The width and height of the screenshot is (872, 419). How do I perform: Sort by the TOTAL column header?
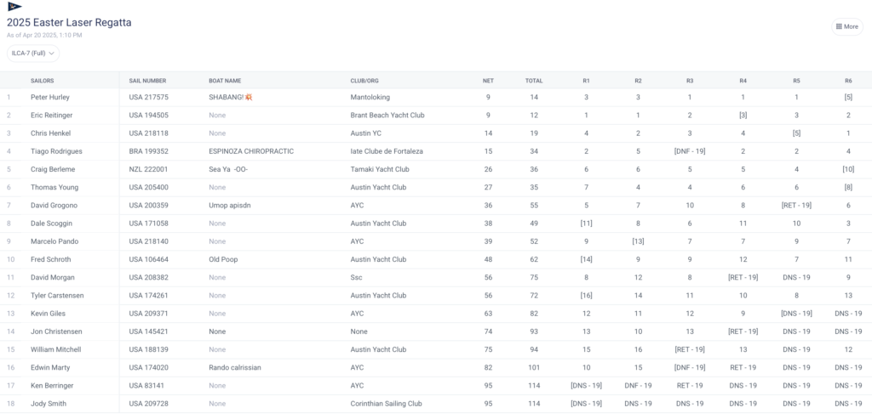coord(533,81)
